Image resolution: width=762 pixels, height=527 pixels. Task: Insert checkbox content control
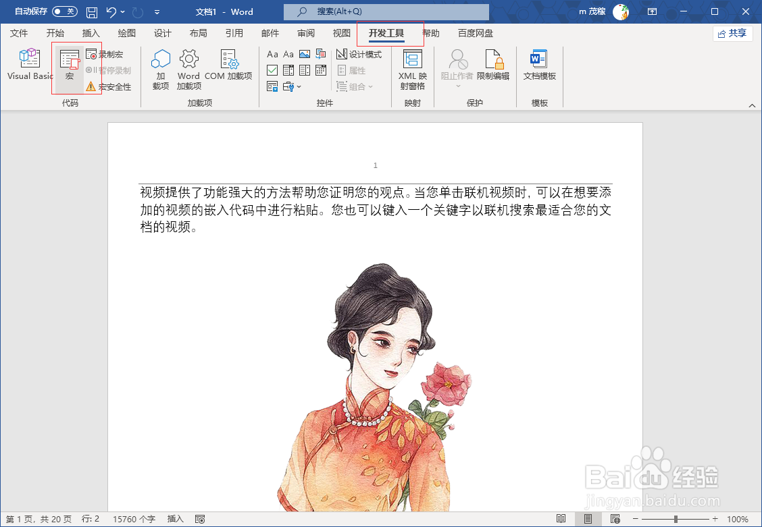click(x=273, y=70)
